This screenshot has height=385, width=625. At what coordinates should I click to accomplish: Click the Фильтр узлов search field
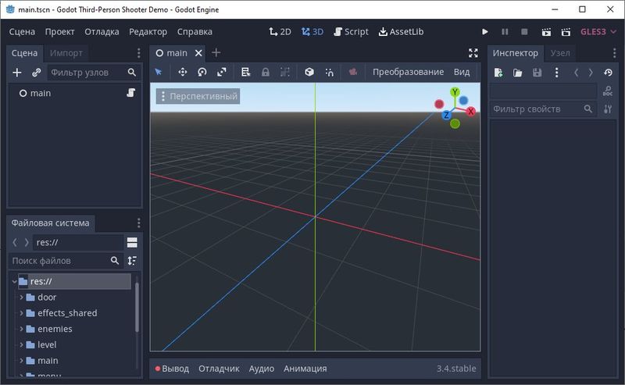point(92,73)
